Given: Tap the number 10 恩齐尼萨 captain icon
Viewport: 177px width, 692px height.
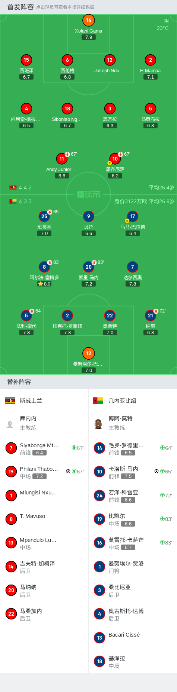Looking at the screenshot, I should click(110, 163).
